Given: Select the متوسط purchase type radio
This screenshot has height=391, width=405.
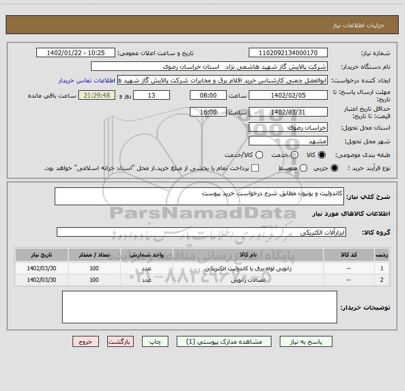Looking at the screenshot, I should [303, 168].
